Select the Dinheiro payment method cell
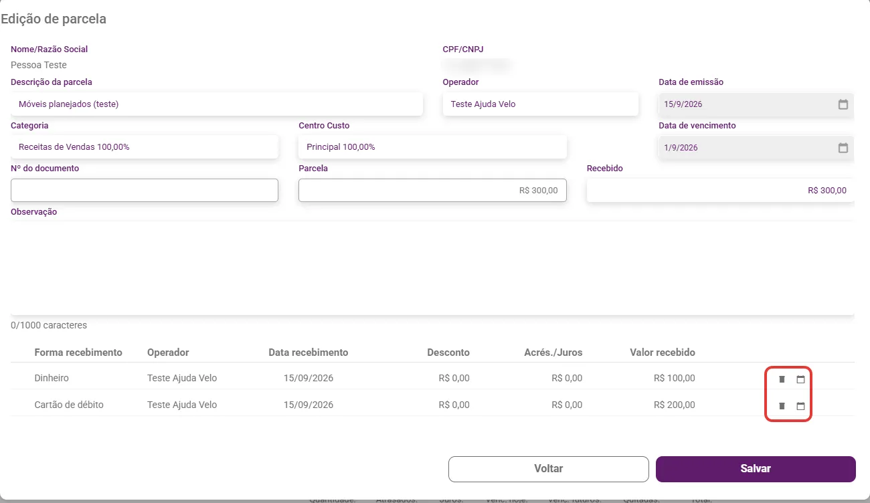 52,378
